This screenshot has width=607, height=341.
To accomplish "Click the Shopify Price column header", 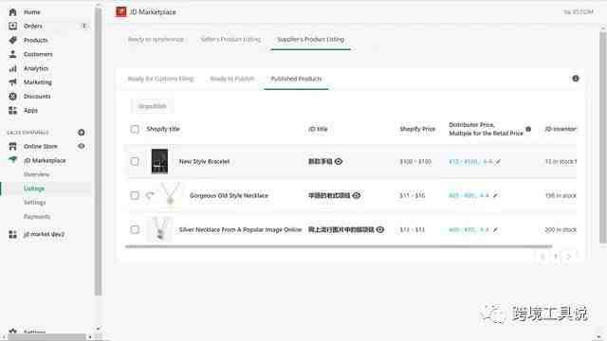I will [x=417, y=129].
